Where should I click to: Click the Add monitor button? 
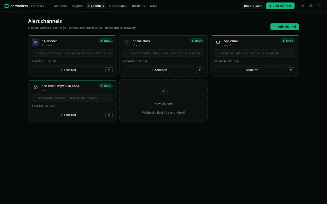[x=280, y=6]
